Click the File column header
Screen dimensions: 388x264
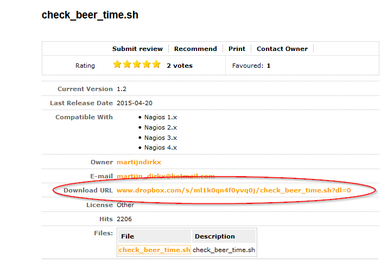tap(128, 236)
